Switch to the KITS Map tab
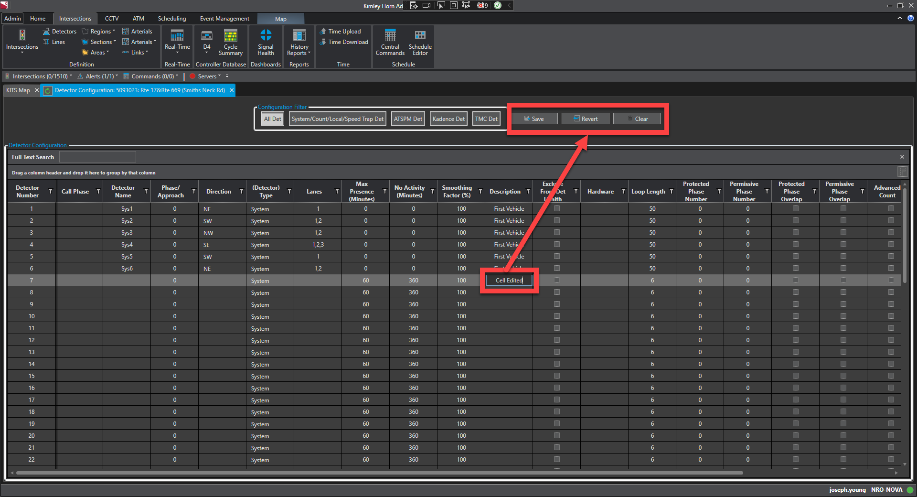The height and width of the screenshot is (497, 917). click(18, 90)
